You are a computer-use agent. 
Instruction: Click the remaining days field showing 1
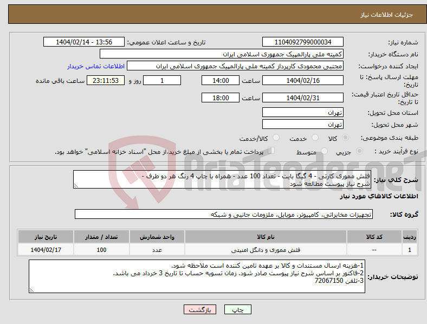162,80
